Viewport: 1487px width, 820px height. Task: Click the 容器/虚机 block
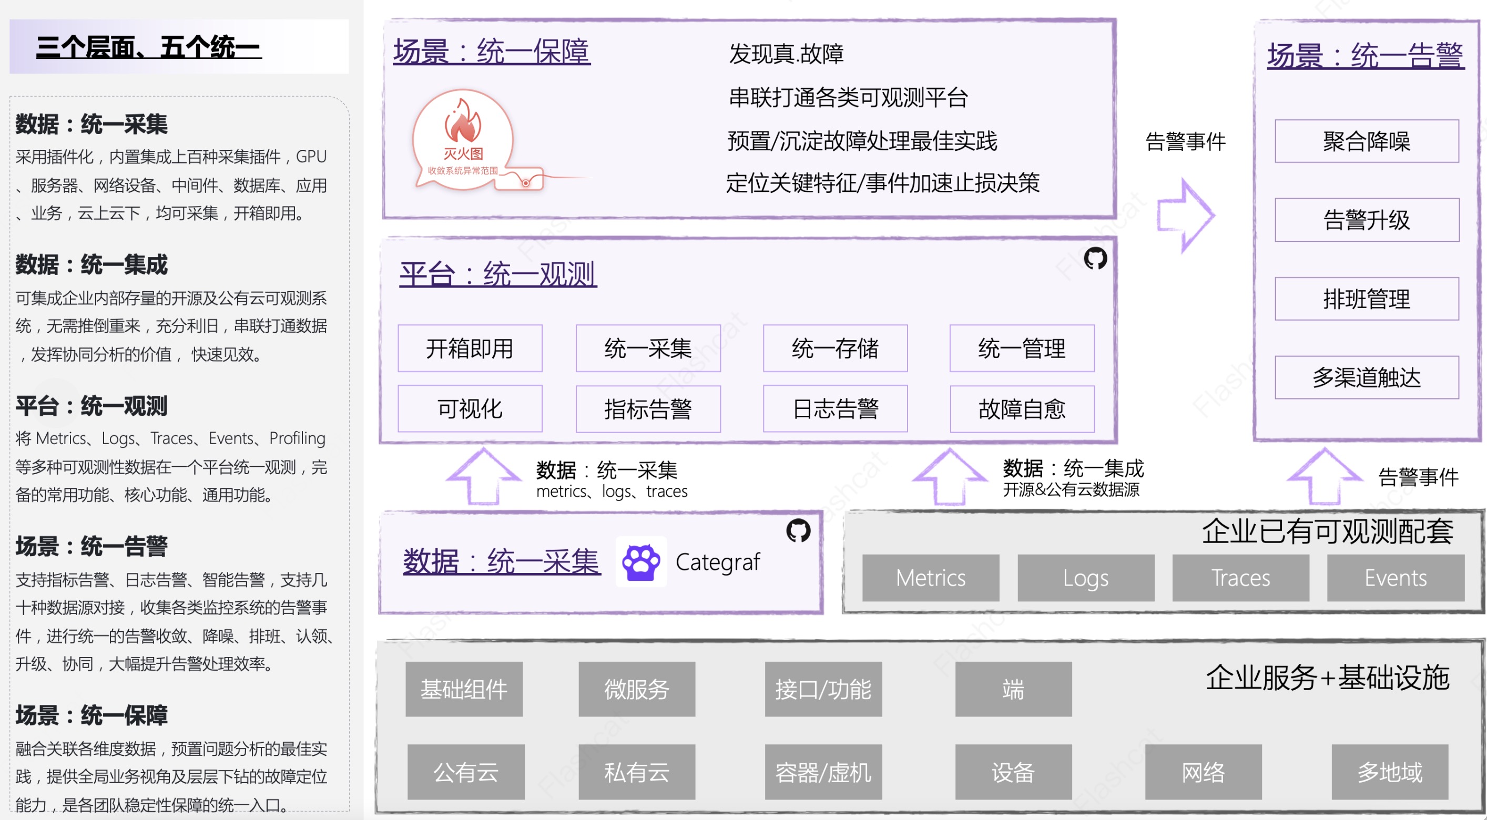(823, 772)
